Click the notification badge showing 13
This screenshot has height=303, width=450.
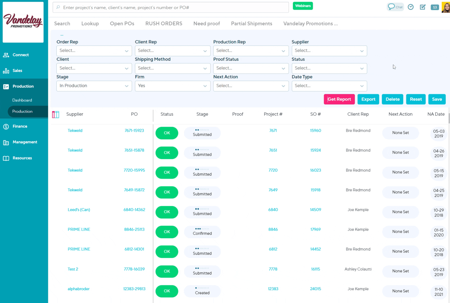[x=435, y=7]
